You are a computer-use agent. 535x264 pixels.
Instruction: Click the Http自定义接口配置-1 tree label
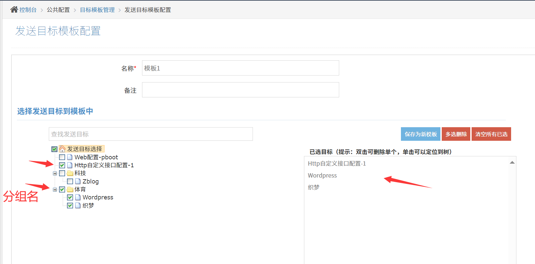tap(104, 165)
